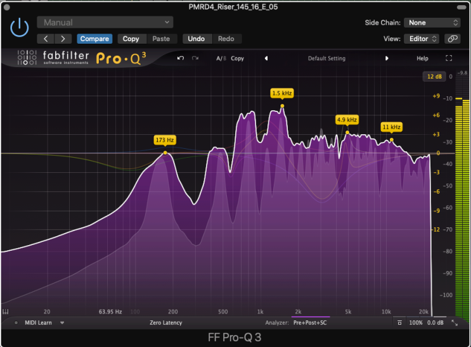This screenshot has height=347, width=471.
Task: Open the Manual preset dropdown
Action: pos(105,22)
